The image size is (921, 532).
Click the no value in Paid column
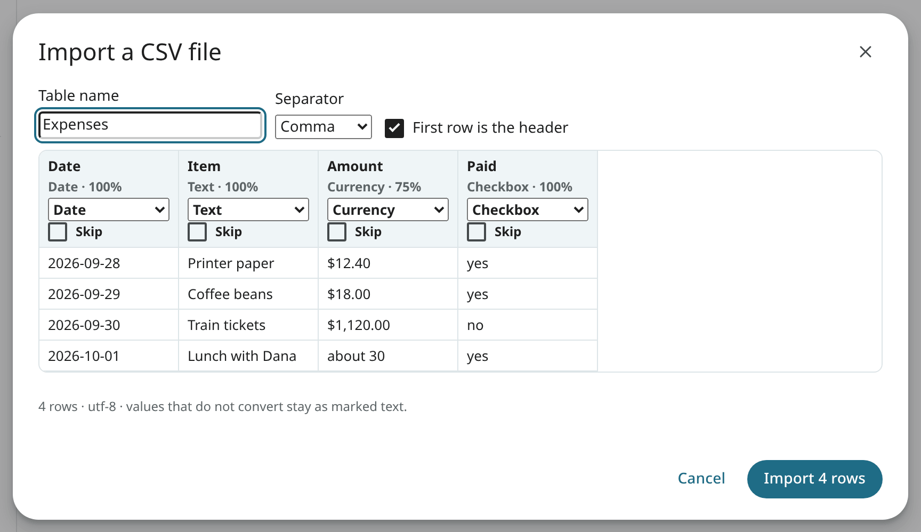click(x=528, y=325)
